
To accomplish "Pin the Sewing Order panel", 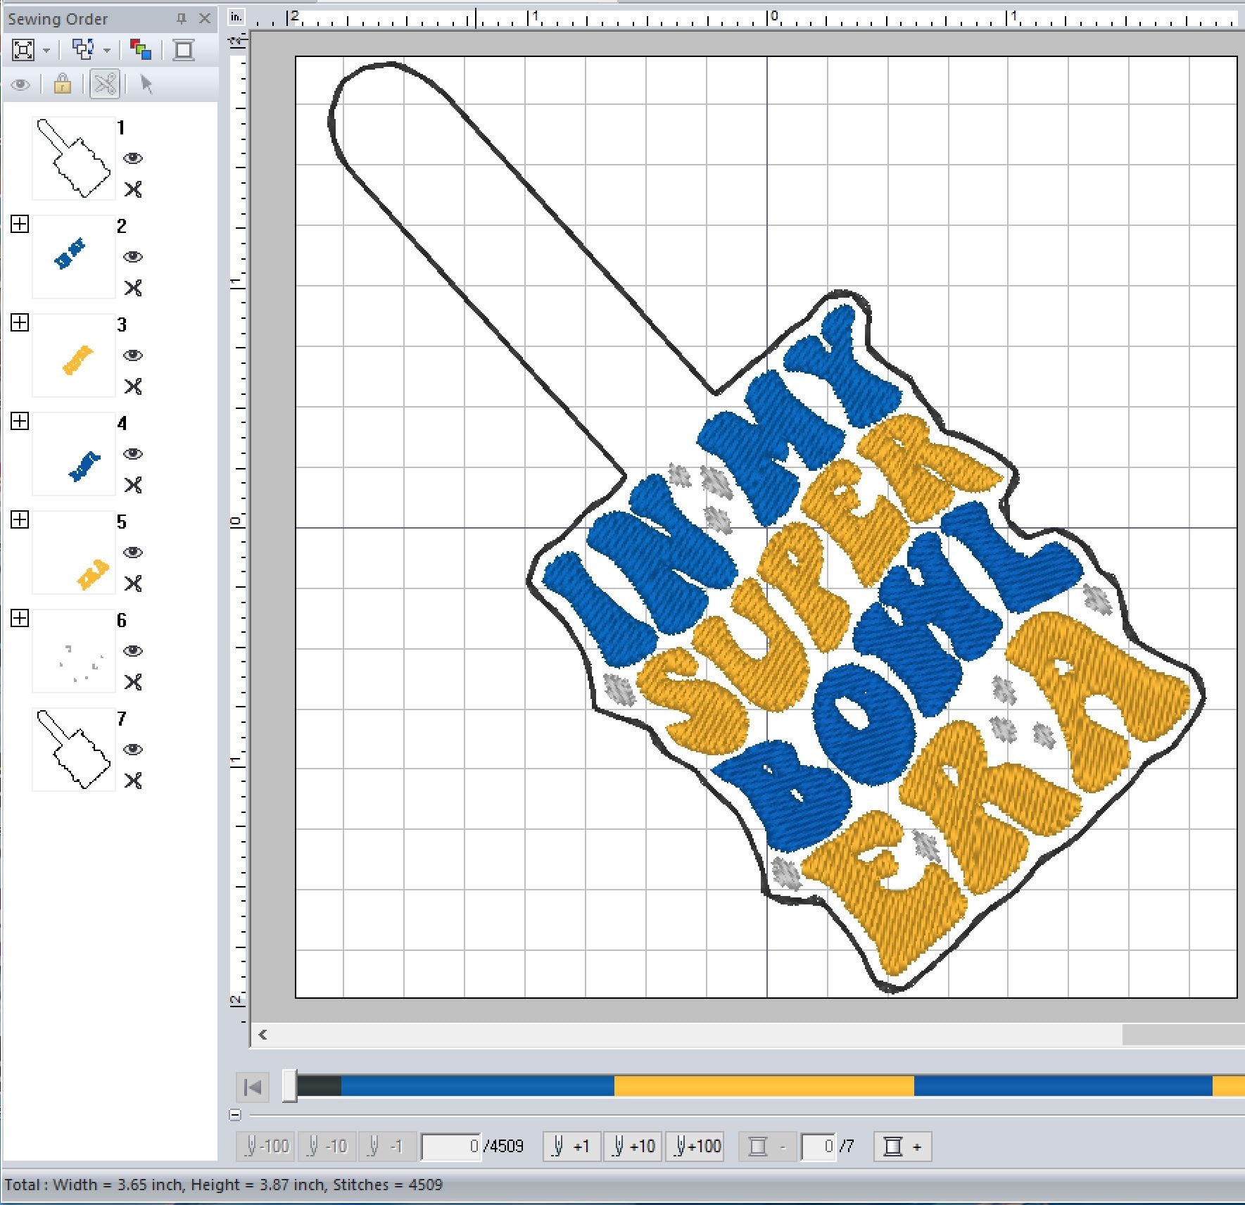I will point(182,19).
